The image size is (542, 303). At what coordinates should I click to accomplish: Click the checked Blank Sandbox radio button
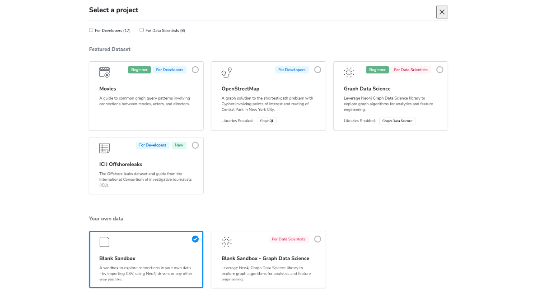(x=195, y=239)
